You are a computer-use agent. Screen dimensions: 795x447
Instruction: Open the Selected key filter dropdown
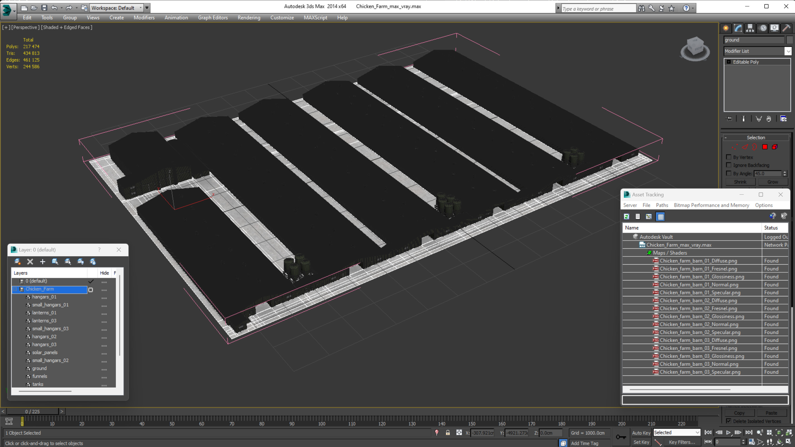pos(677,433)
